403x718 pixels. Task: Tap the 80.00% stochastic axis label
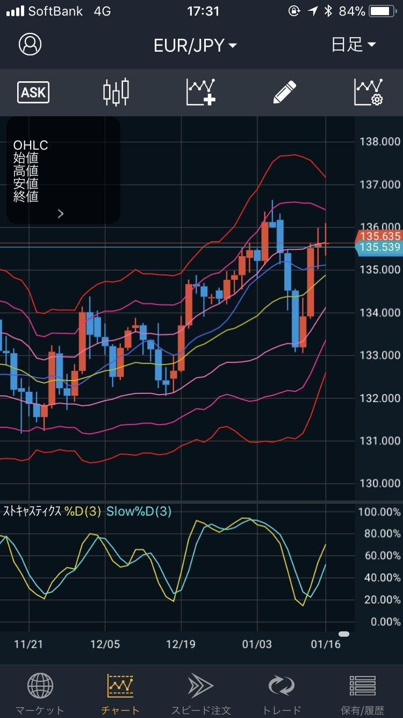[x=382, y=534]
